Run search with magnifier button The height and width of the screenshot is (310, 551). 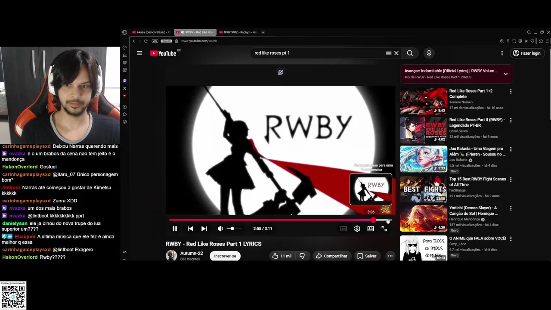click(410, 53)
